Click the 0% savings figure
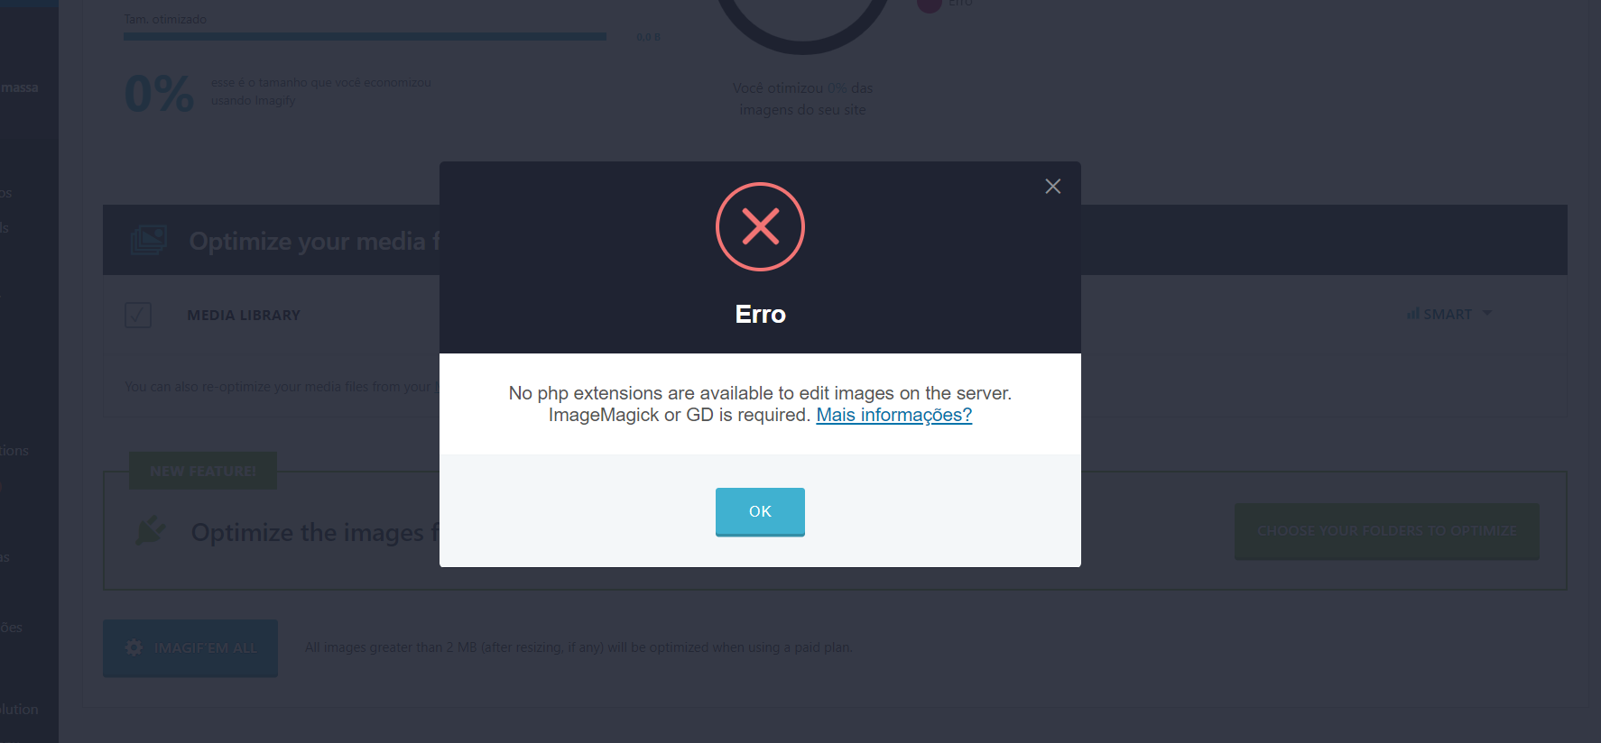The width and height of the screenshot is (1601, 743). [x=159, y=94]
